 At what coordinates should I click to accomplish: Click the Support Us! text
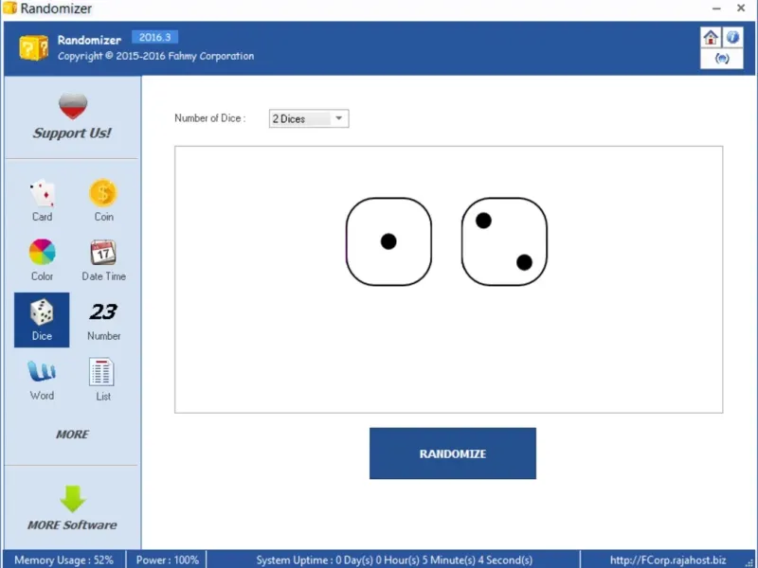point(72,133)
